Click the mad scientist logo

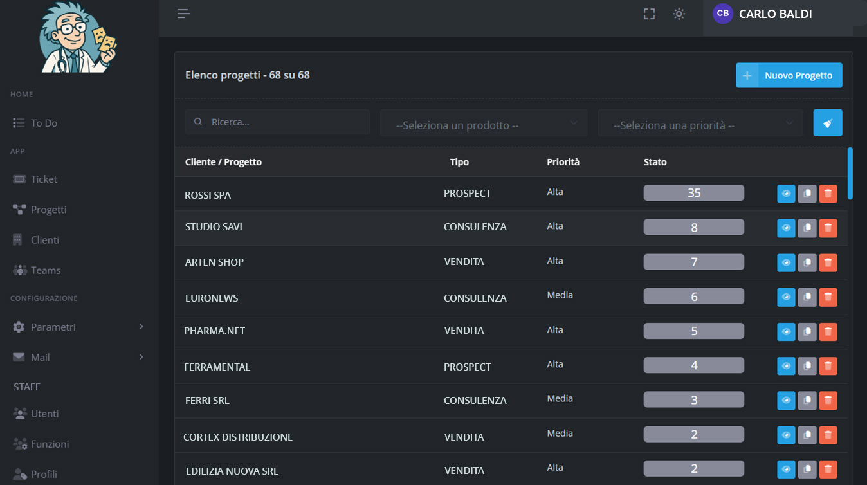(x=78, y=37)
